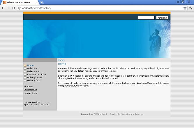Open the Halaman 3 menu link
The width and height of the screenshot is (194, 128).
click(x=33, y=71)
